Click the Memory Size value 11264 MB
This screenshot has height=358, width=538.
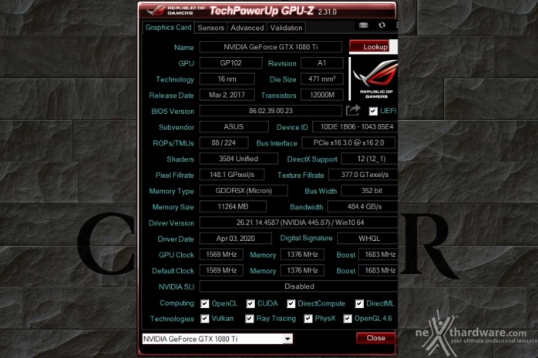[x=233, y=206]
